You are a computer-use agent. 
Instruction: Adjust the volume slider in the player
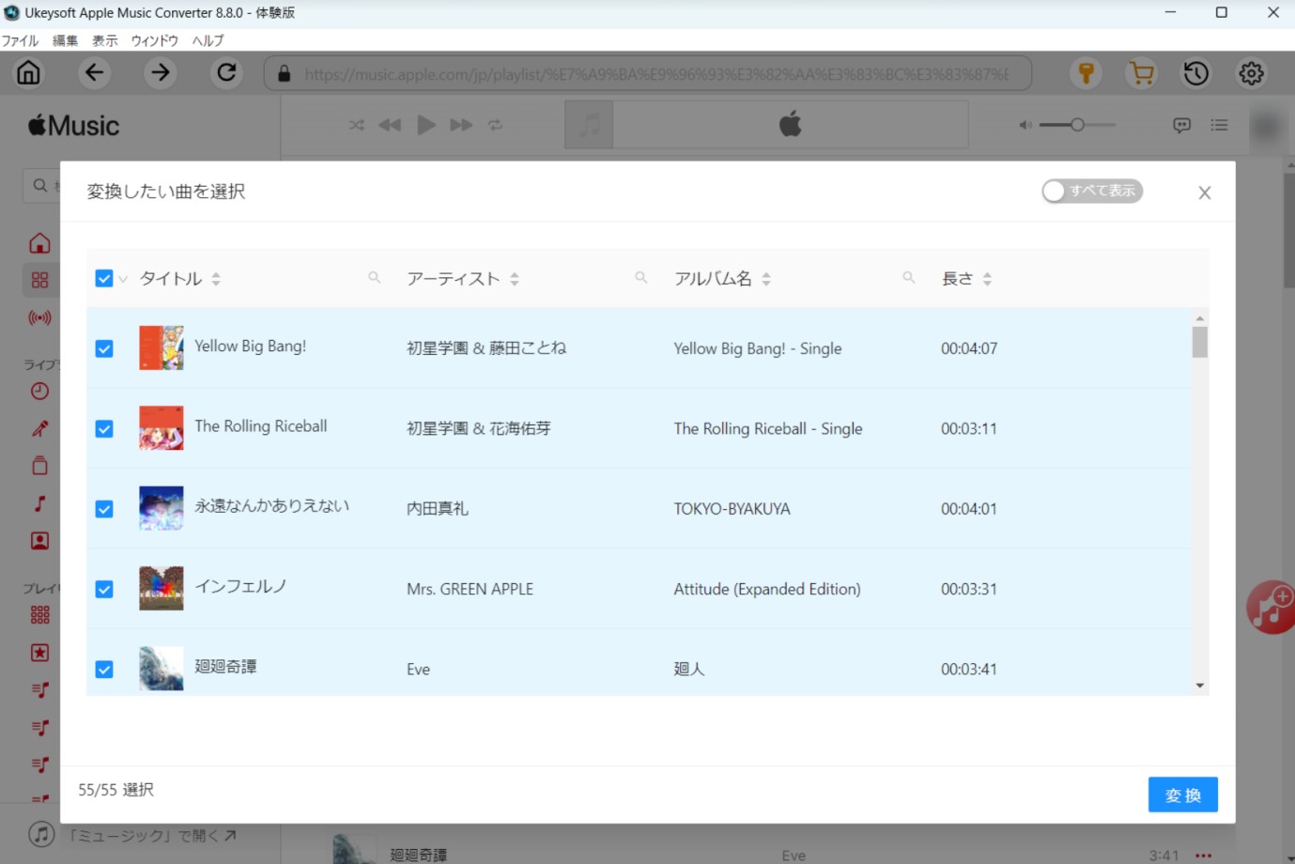[x=1077, y=125]
